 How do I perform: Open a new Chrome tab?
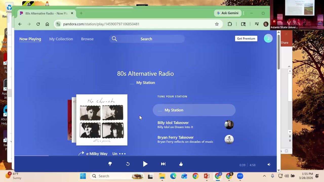81,13
